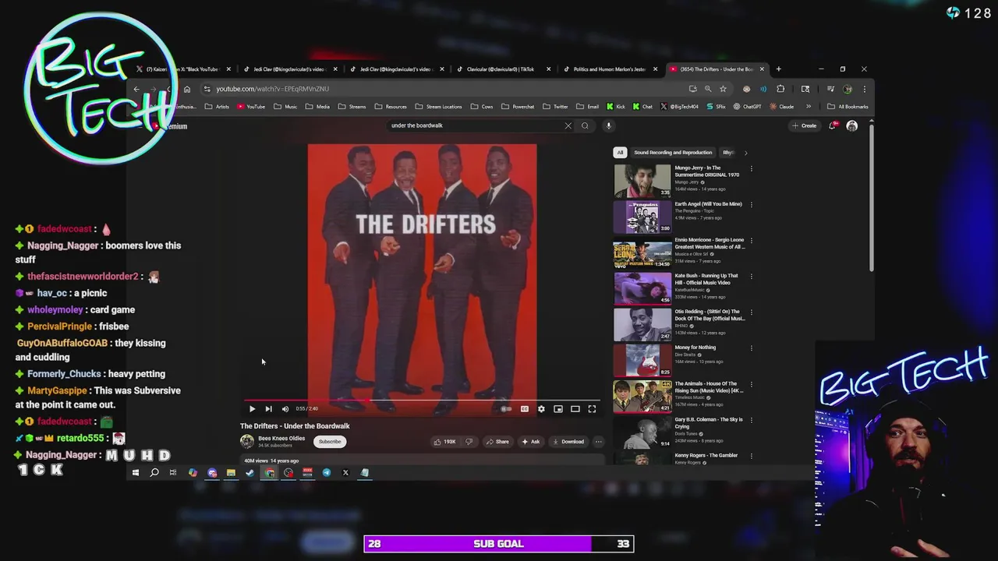Viewport: 998px width, 561px height.
Task: Open Windows taskbar search
Action: tap(154, 473)
